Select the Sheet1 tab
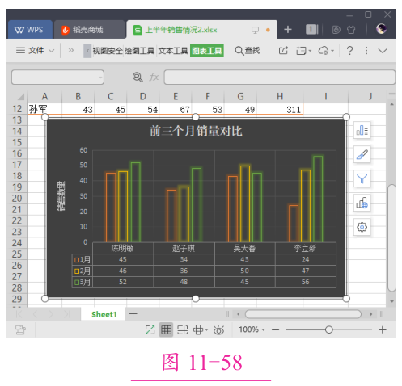Viewport: 402px width, 386px height. [x=104, y=314]
